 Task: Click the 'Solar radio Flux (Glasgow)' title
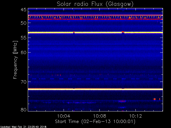95,4
